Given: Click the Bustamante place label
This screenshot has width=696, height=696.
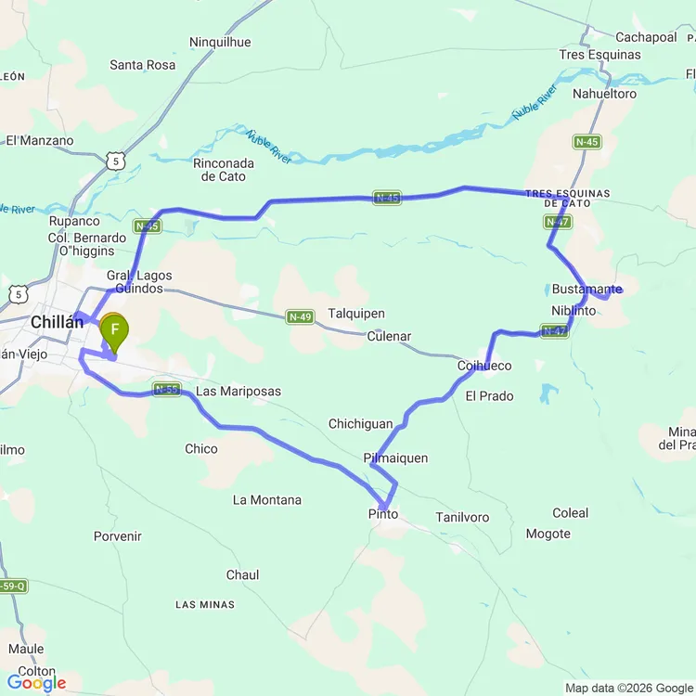Looking at the screenshot, I should tap(586, 289).
